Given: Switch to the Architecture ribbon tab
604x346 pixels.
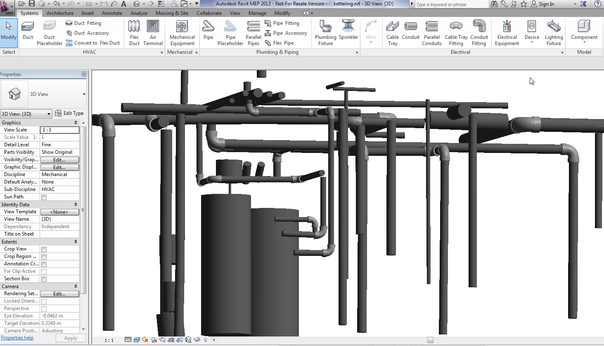Looking at the screenshot, I should (60, 13).
